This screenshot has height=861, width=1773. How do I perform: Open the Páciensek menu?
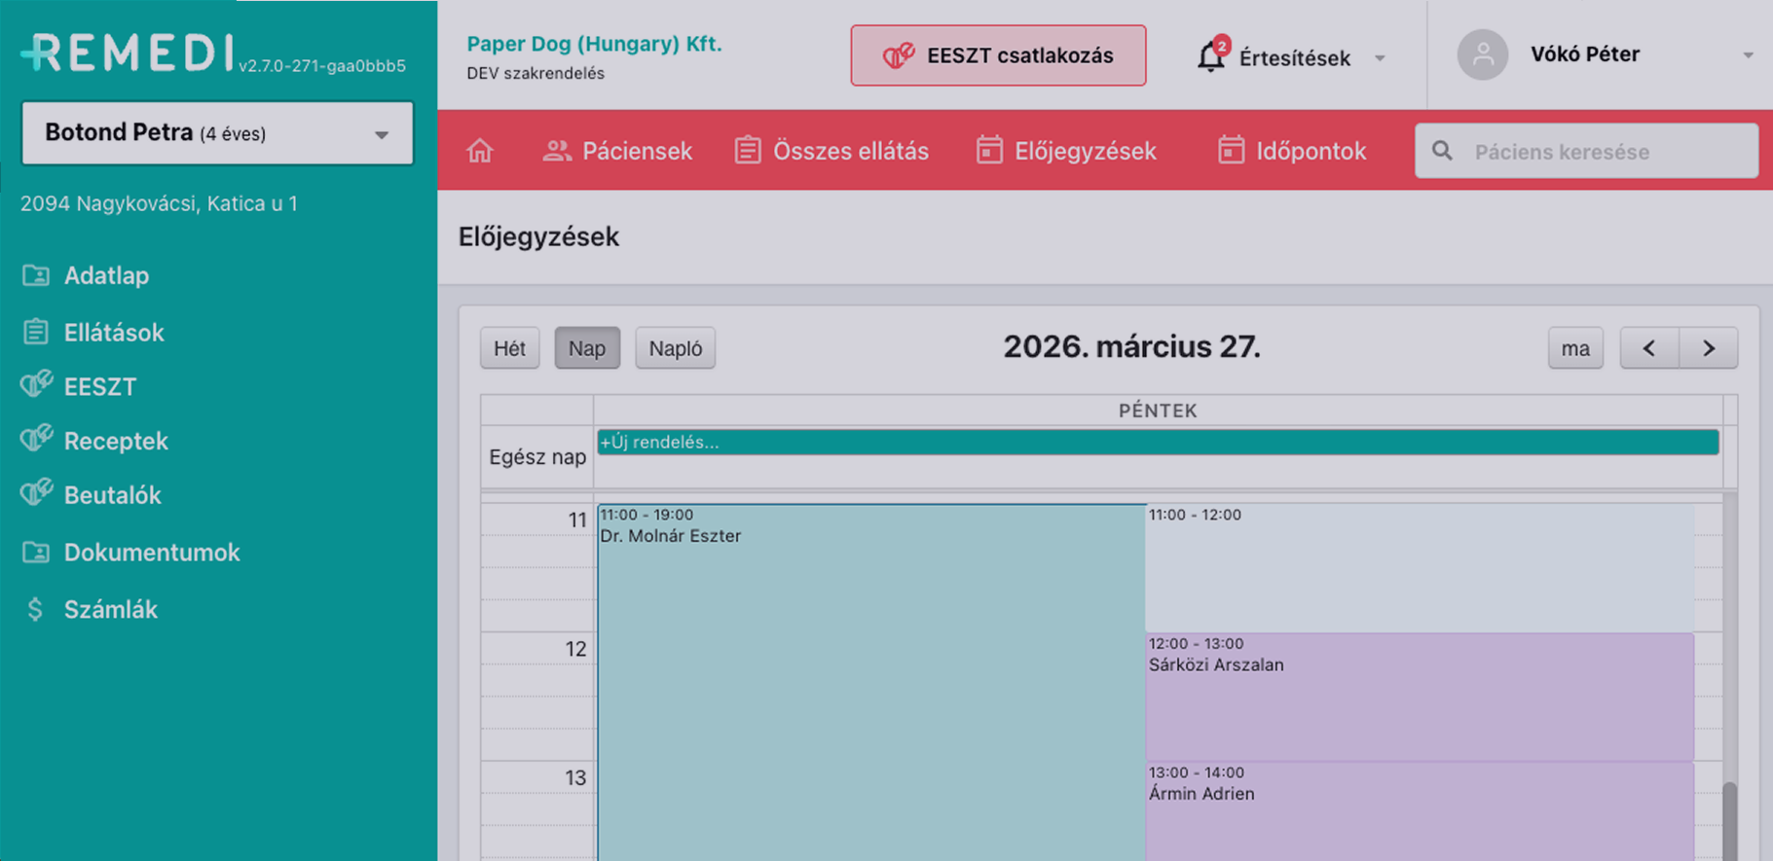coord(617,151)
